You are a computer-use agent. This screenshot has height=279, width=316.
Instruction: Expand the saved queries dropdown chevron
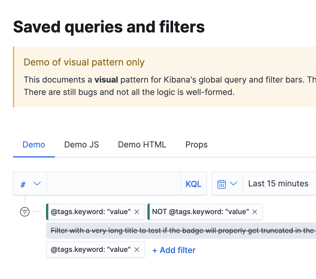(37, 183)
